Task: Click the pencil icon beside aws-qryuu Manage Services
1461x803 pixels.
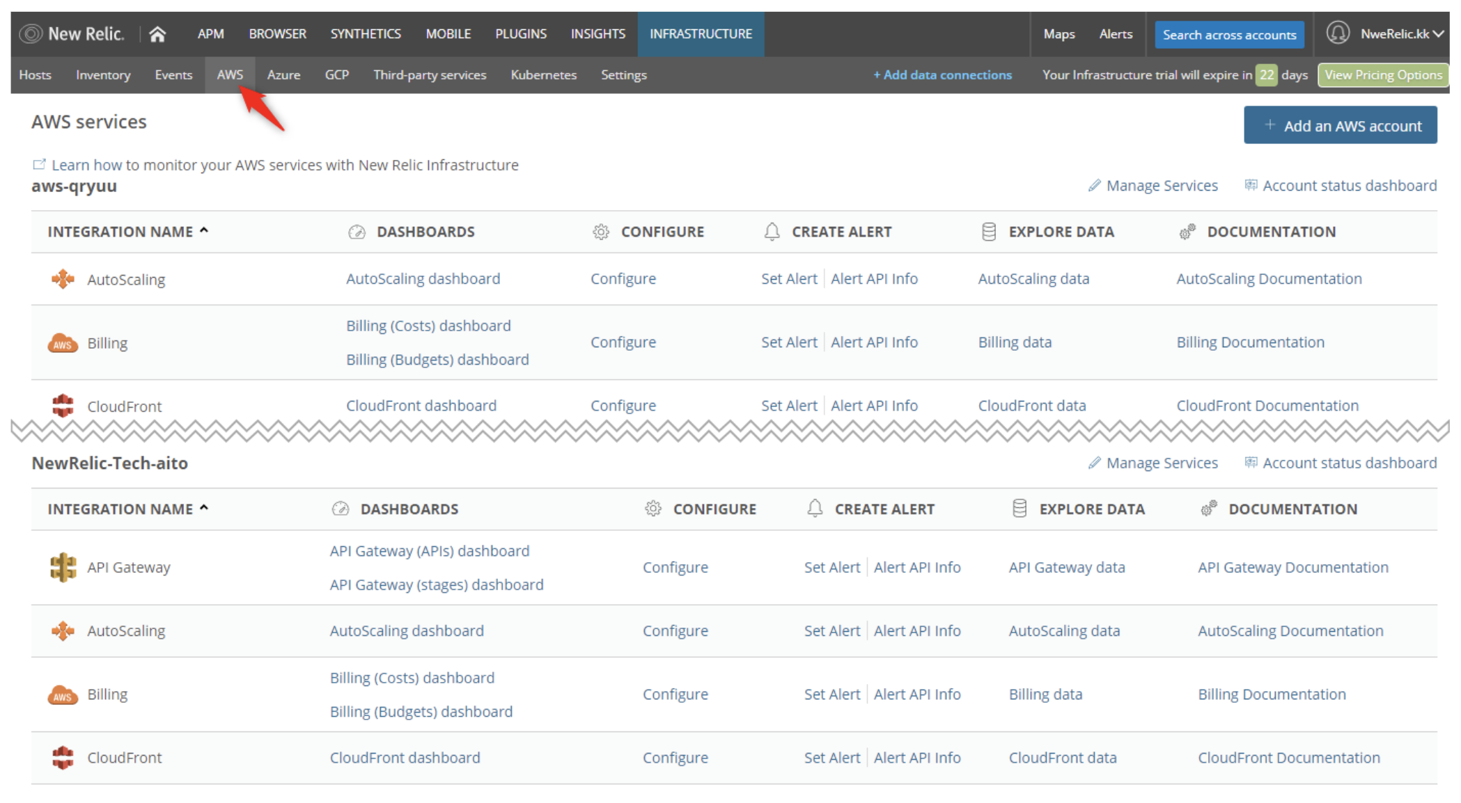Action: tap(1095, 185)
